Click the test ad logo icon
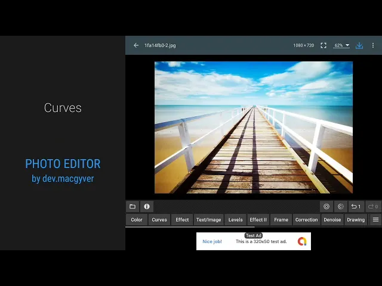382x286 pixels. (302, 241)
